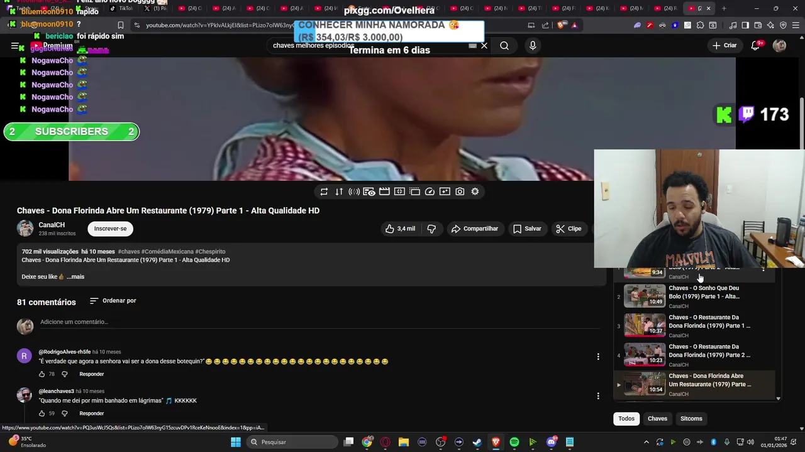The width and height of the screenshot is (805, 452).
Task: Like the leanchaves3 comment
Action: (x=42, y=414)
